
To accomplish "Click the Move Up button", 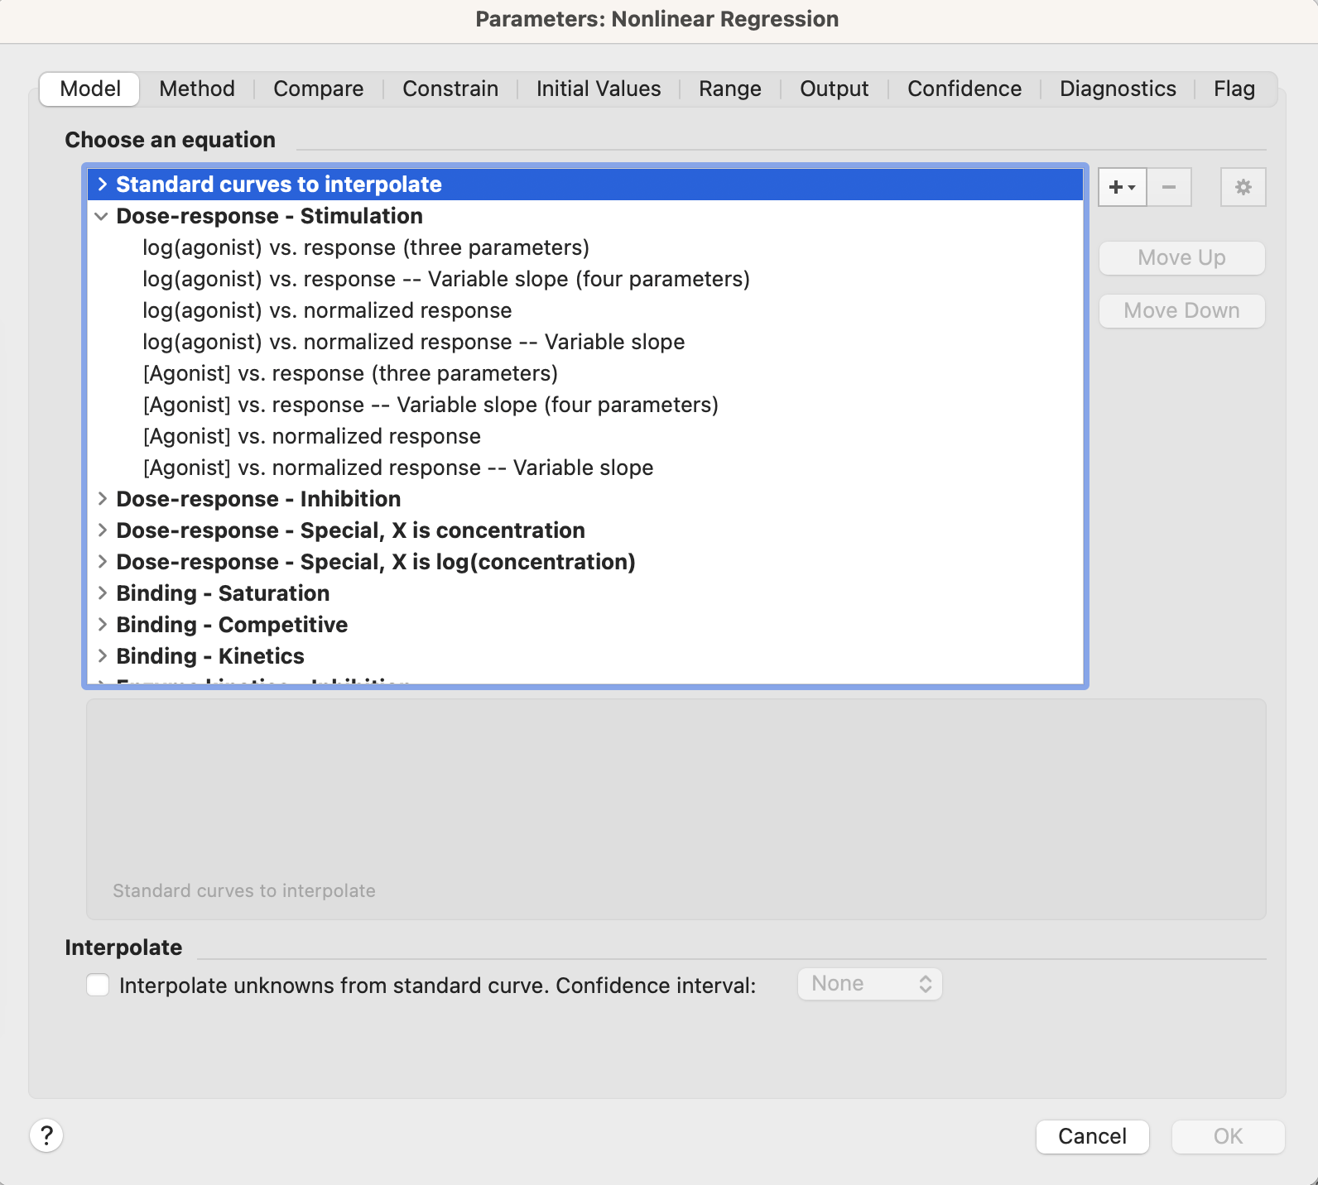I will (x=1181, y=258).
